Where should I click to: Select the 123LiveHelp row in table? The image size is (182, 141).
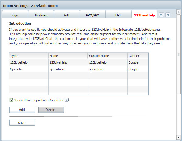tap(79, 62)
